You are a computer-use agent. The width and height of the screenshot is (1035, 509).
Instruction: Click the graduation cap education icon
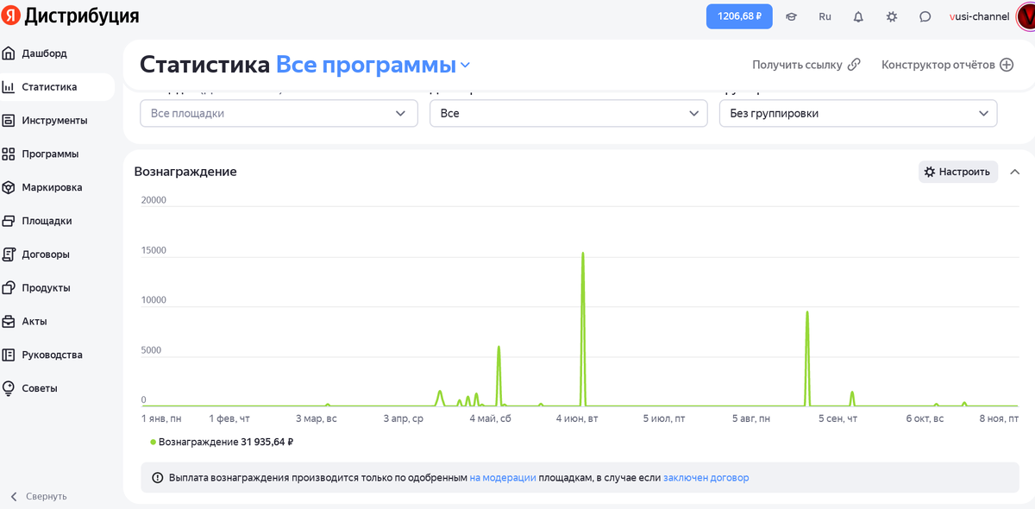(x=791, y=16)
